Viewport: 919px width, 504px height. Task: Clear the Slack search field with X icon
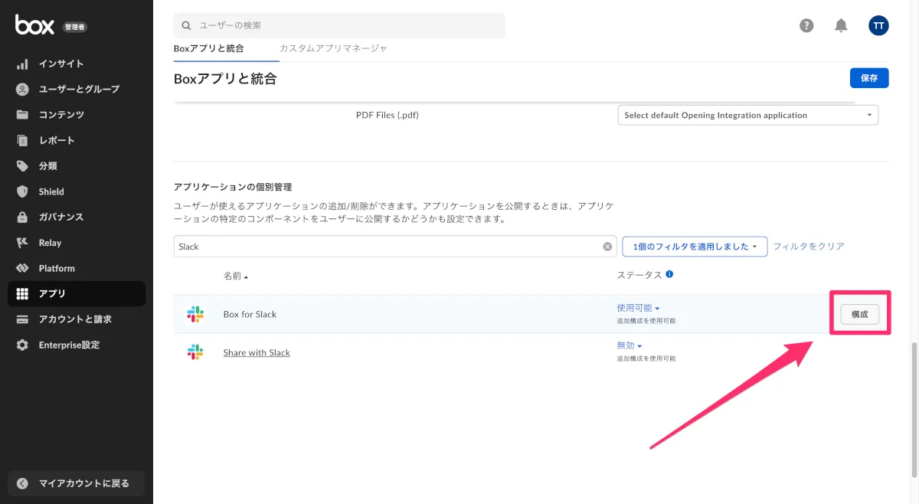point(607,247)
